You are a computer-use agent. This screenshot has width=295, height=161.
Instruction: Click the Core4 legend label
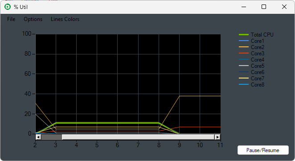[x=258, y=60]
